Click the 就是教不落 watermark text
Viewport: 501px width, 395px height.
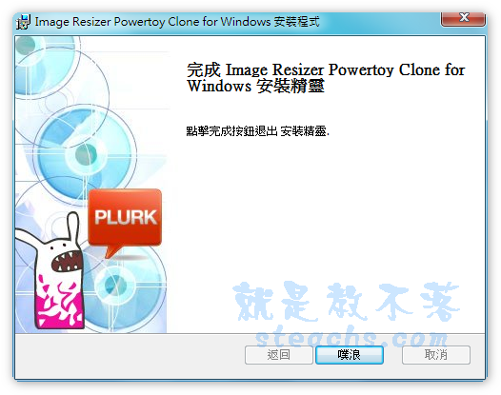[x=347, y=301]
